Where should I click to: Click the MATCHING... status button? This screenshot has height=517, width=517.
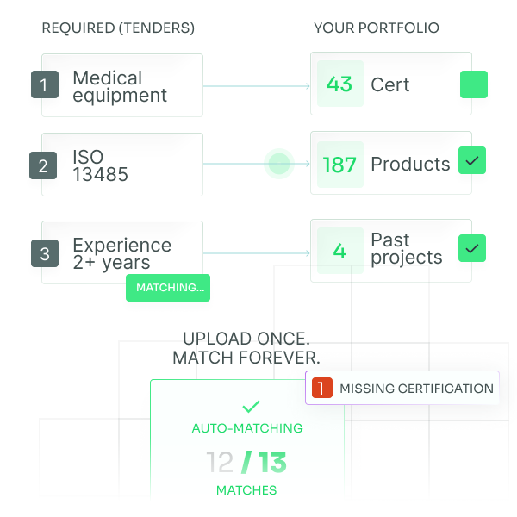(x=168, y=288)
